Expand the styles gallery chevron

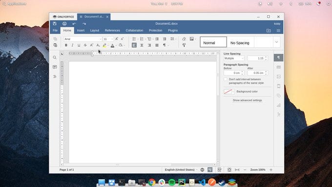(x=276, y=42)
